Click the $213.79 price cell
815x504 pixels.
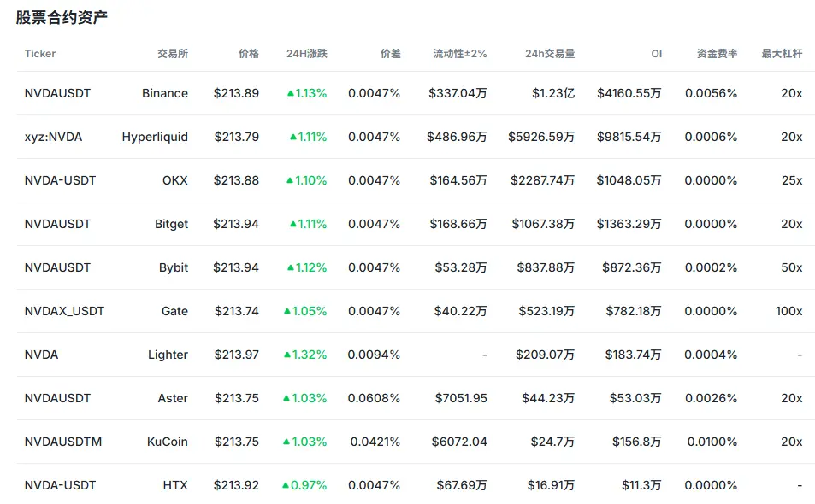237,137
